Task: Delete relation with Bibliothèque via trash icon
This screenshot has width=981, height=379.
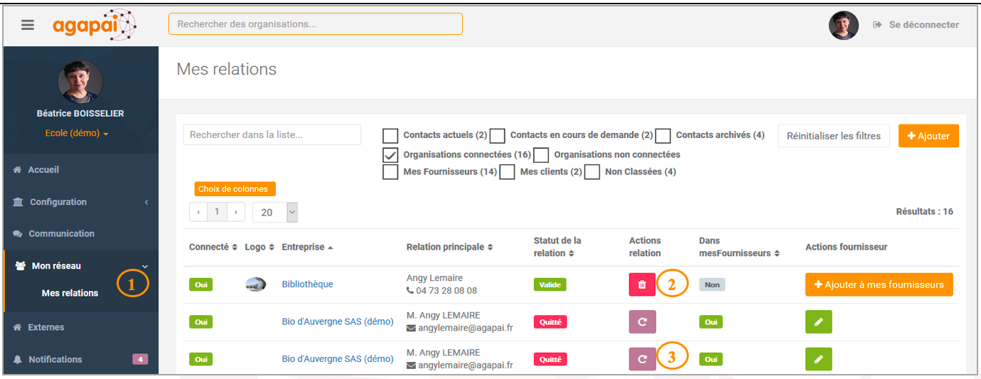Action: coord(642,284)
